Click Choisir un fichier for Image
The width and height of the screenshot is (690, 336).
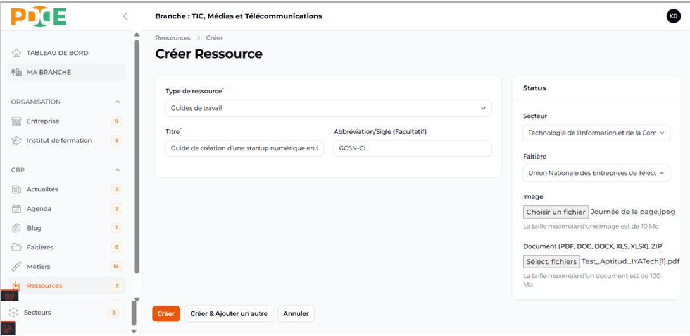click(556, 212)
